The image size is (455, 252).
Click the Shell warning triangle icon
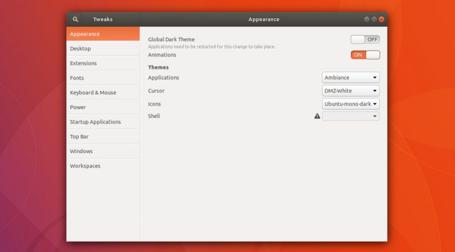[x=317, y=116]
